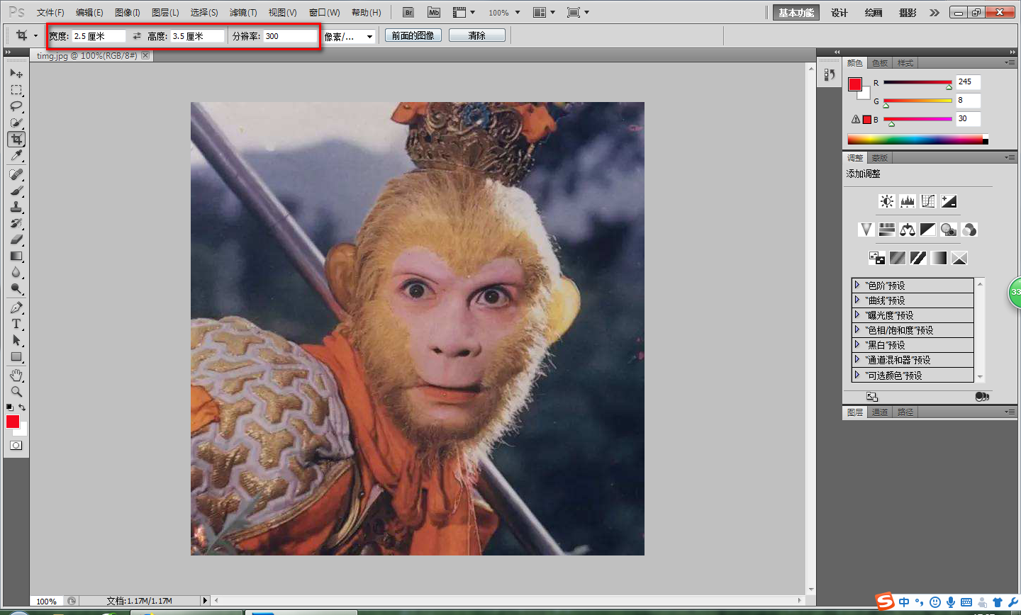
Task: Expand the "色相/饱和度"预设 list
Action: 857,329
